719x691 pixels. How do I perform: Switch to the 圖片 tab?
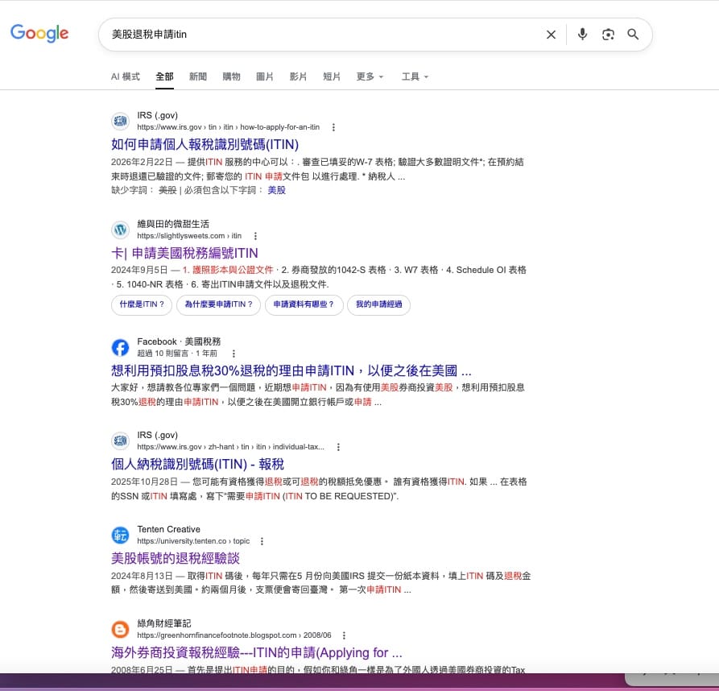tap(265, 77)
